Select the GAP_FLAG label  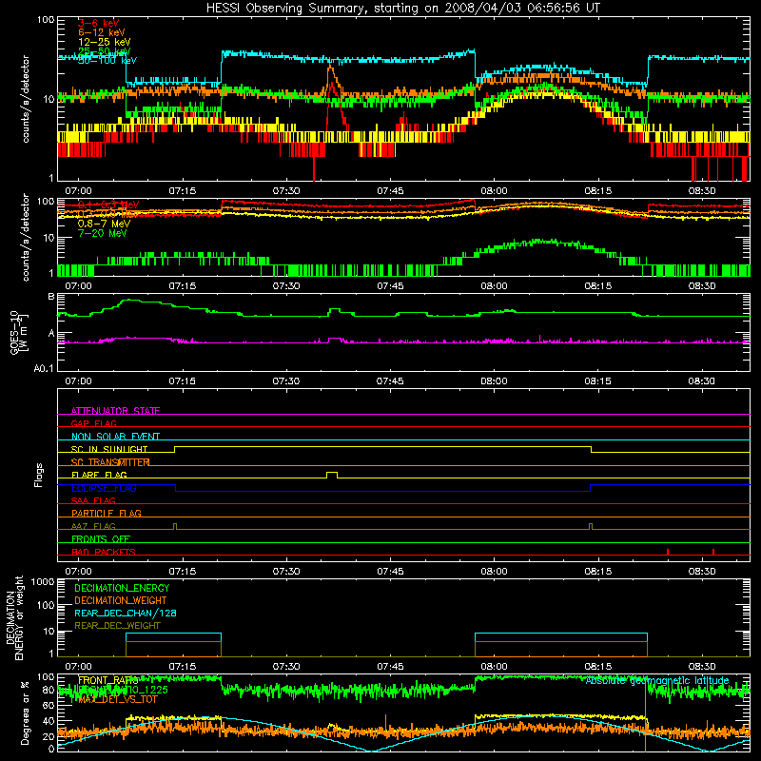[93, 423]
